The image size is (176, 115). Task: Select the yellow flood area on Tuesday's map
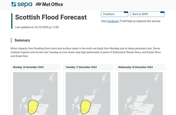[85, 107]
